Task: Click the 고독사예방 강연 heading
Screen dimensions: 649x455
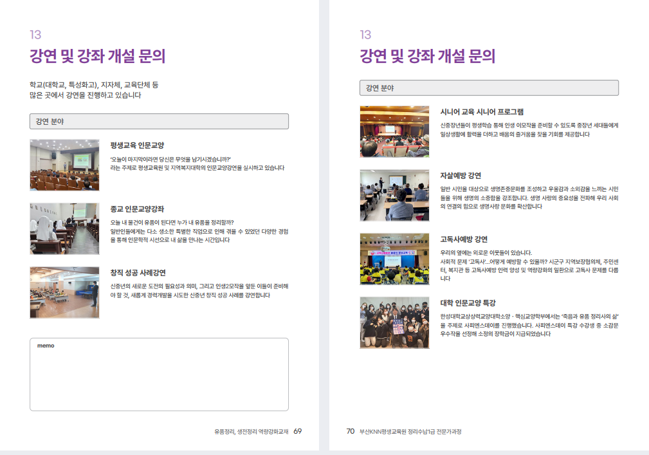Action: click(x=464, y=239)
